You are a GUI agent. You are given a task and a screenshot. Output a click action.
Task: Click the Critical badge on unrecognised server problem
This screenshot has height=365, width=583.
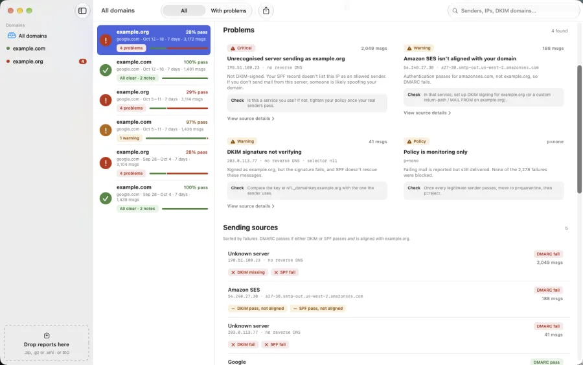[241, 48]
